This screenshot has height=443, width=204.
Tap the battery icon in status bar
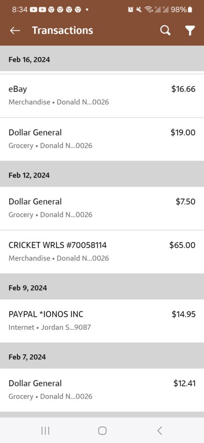(x=190, y=10)
